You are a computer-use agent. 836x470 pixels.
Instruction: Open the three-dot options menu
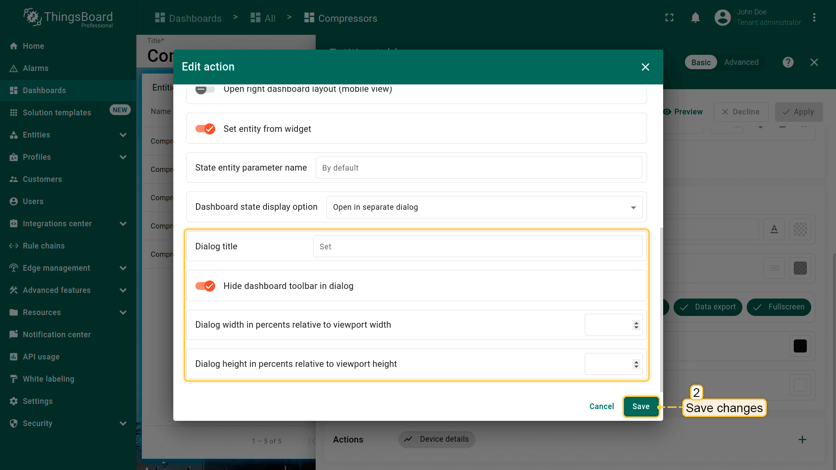(814, 18)
